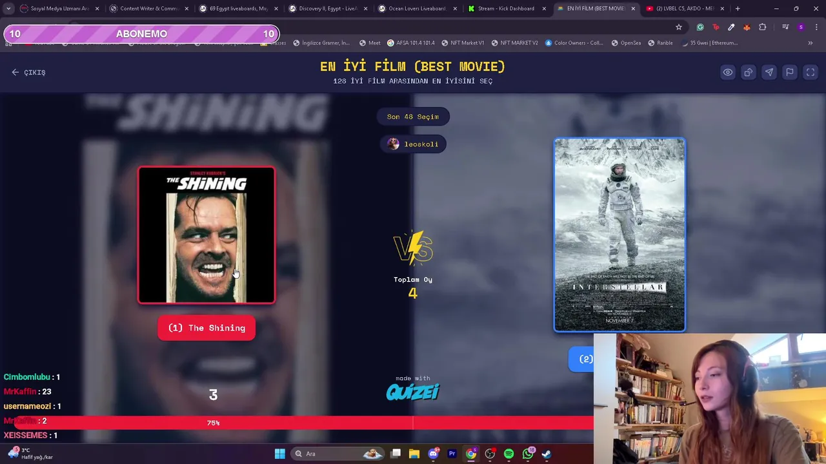
Task: Click the leoskoli user chip
Action: click(413, 144)
